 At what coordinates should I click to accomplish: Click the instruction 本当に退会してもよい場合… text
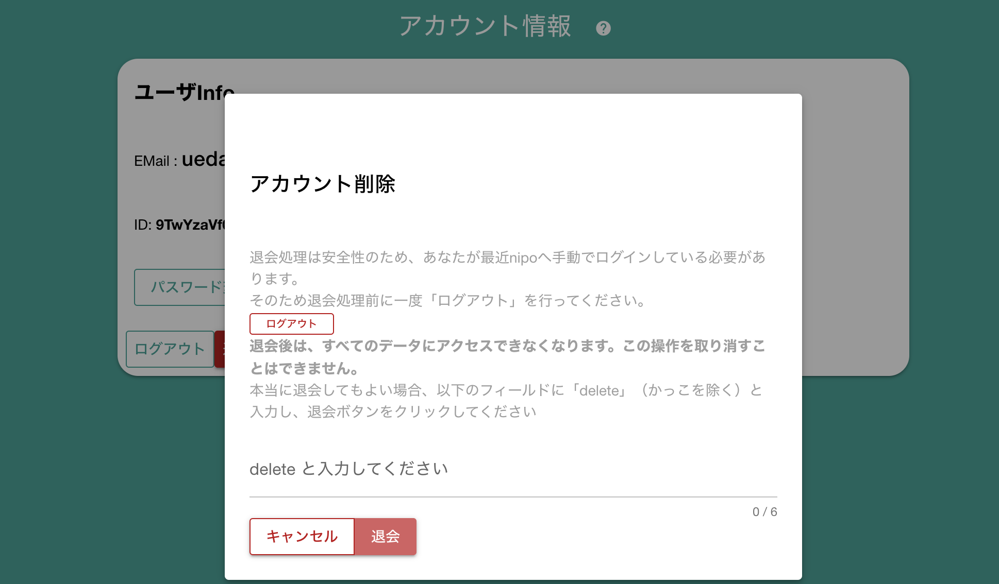(507, 401)
